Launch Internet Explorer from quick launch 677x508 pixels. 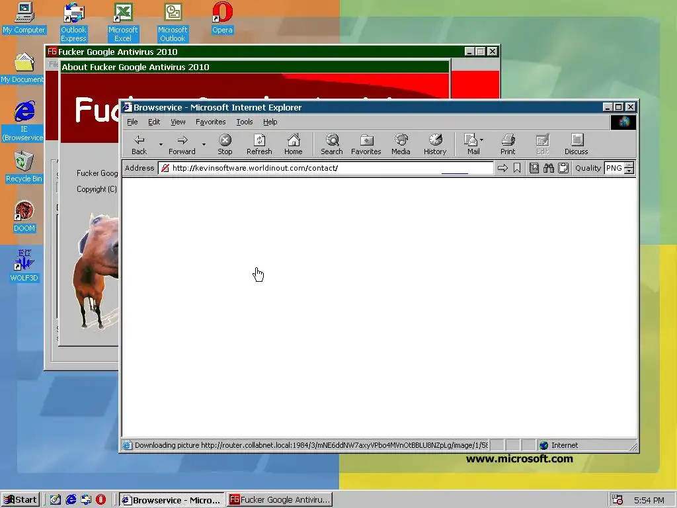point(71,500)
